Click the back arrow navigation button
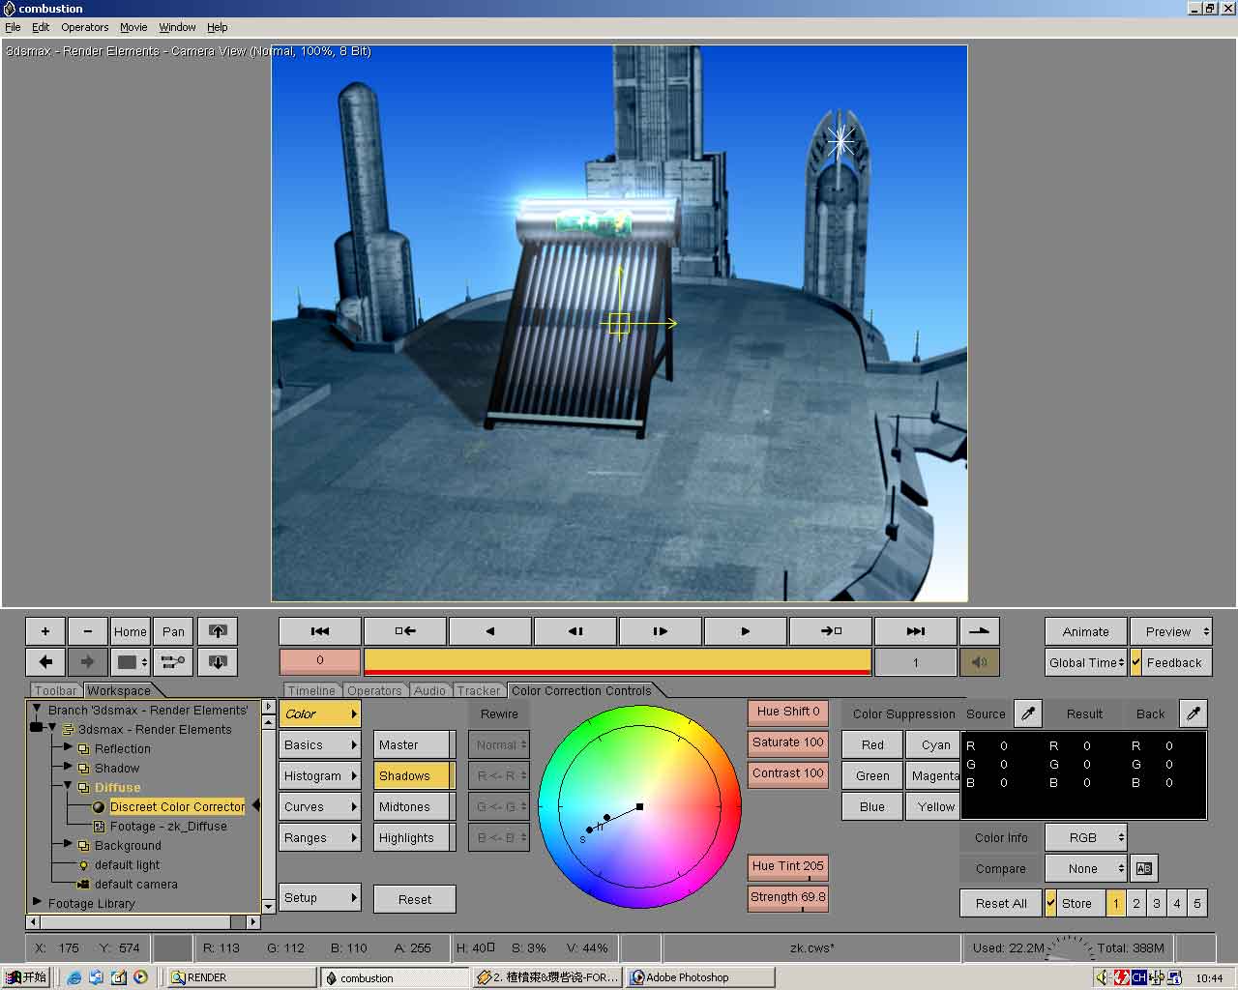Screen dimensions: 1238x990 click(x=45, y=662)
